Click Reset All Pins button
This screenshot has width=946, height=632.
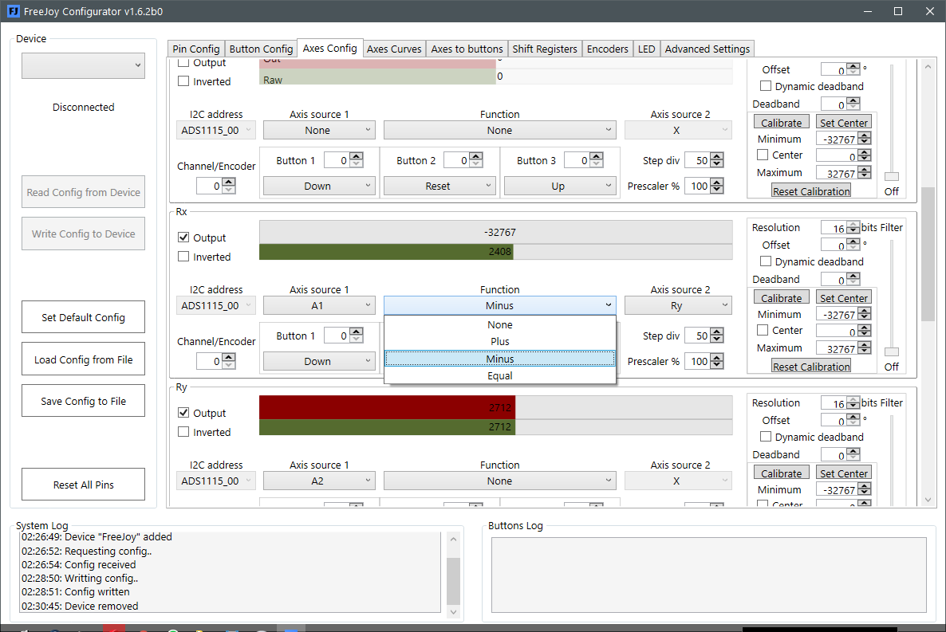click(x=83, y=485)
